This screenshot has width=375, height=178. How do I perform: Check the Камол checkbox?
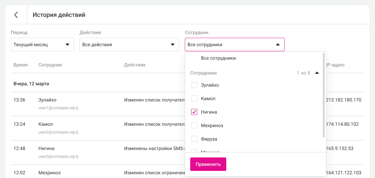click(x=194, y=98)
